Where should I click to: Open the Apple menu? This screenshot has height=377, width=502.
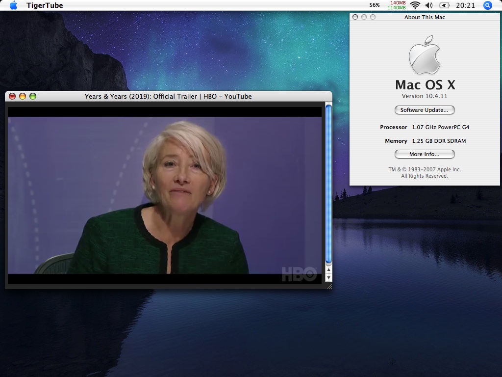13,5
